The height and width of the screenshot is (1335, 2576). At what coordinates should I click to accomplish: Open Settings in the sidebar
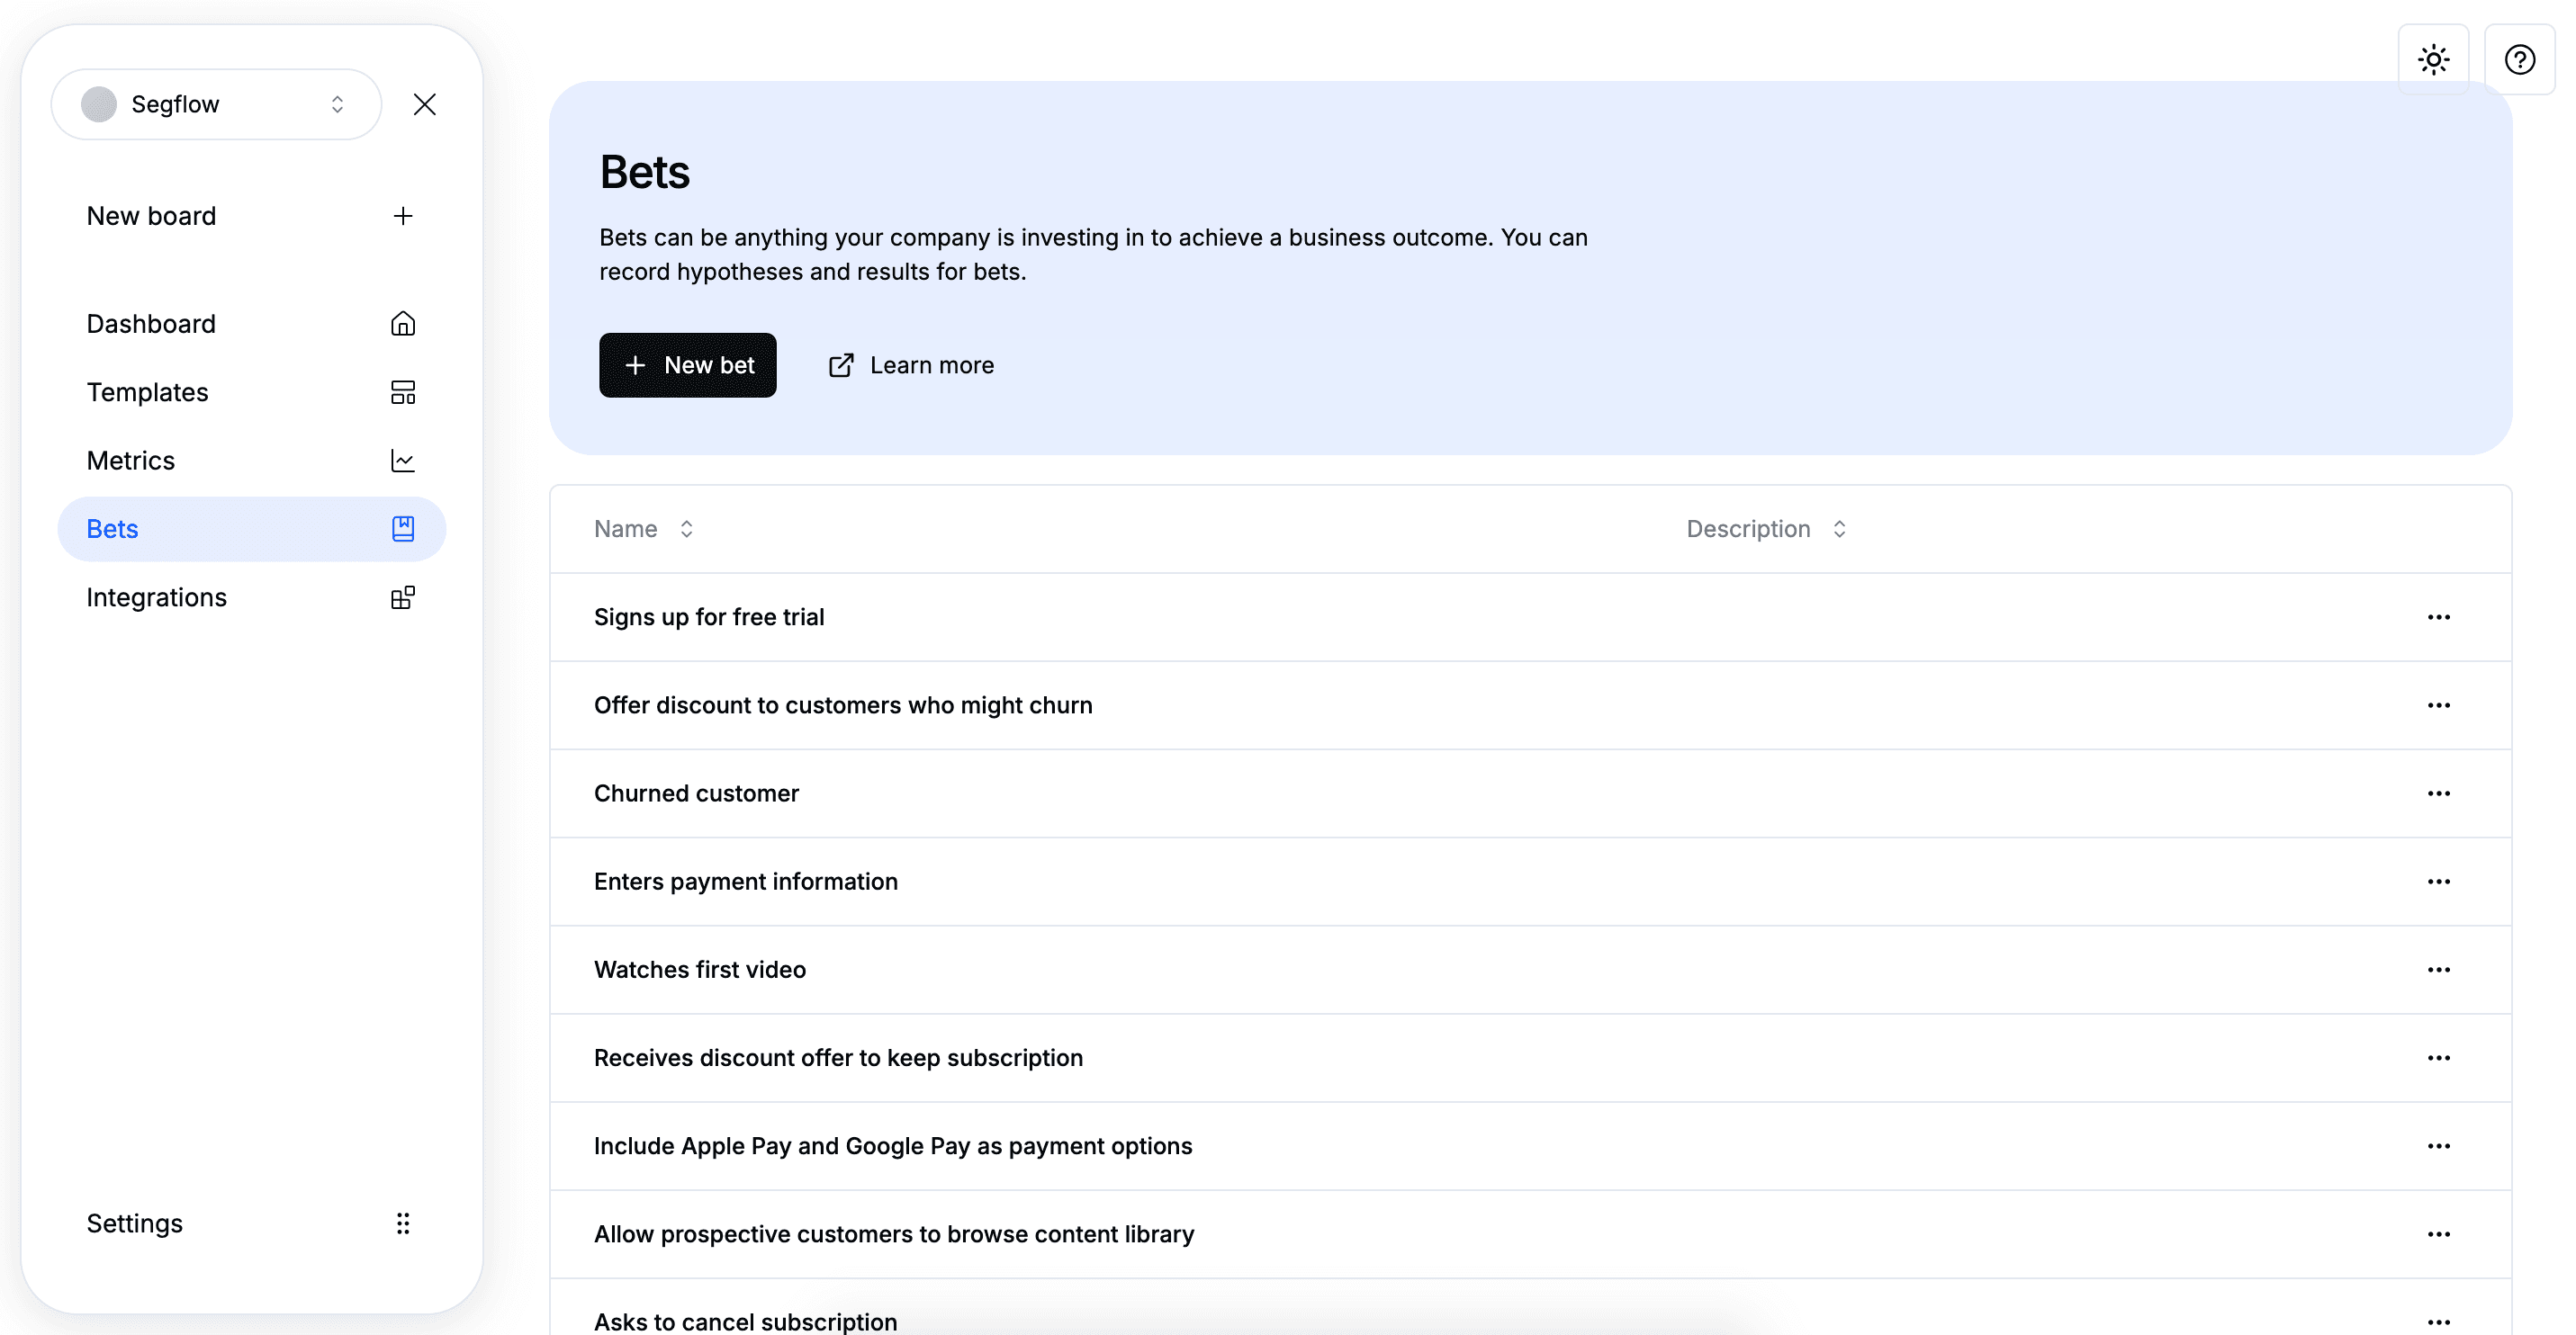[135, 1224]
